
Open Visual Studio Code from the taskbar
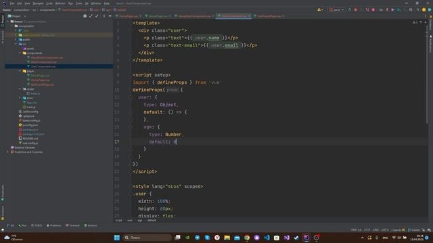(267, 238)
